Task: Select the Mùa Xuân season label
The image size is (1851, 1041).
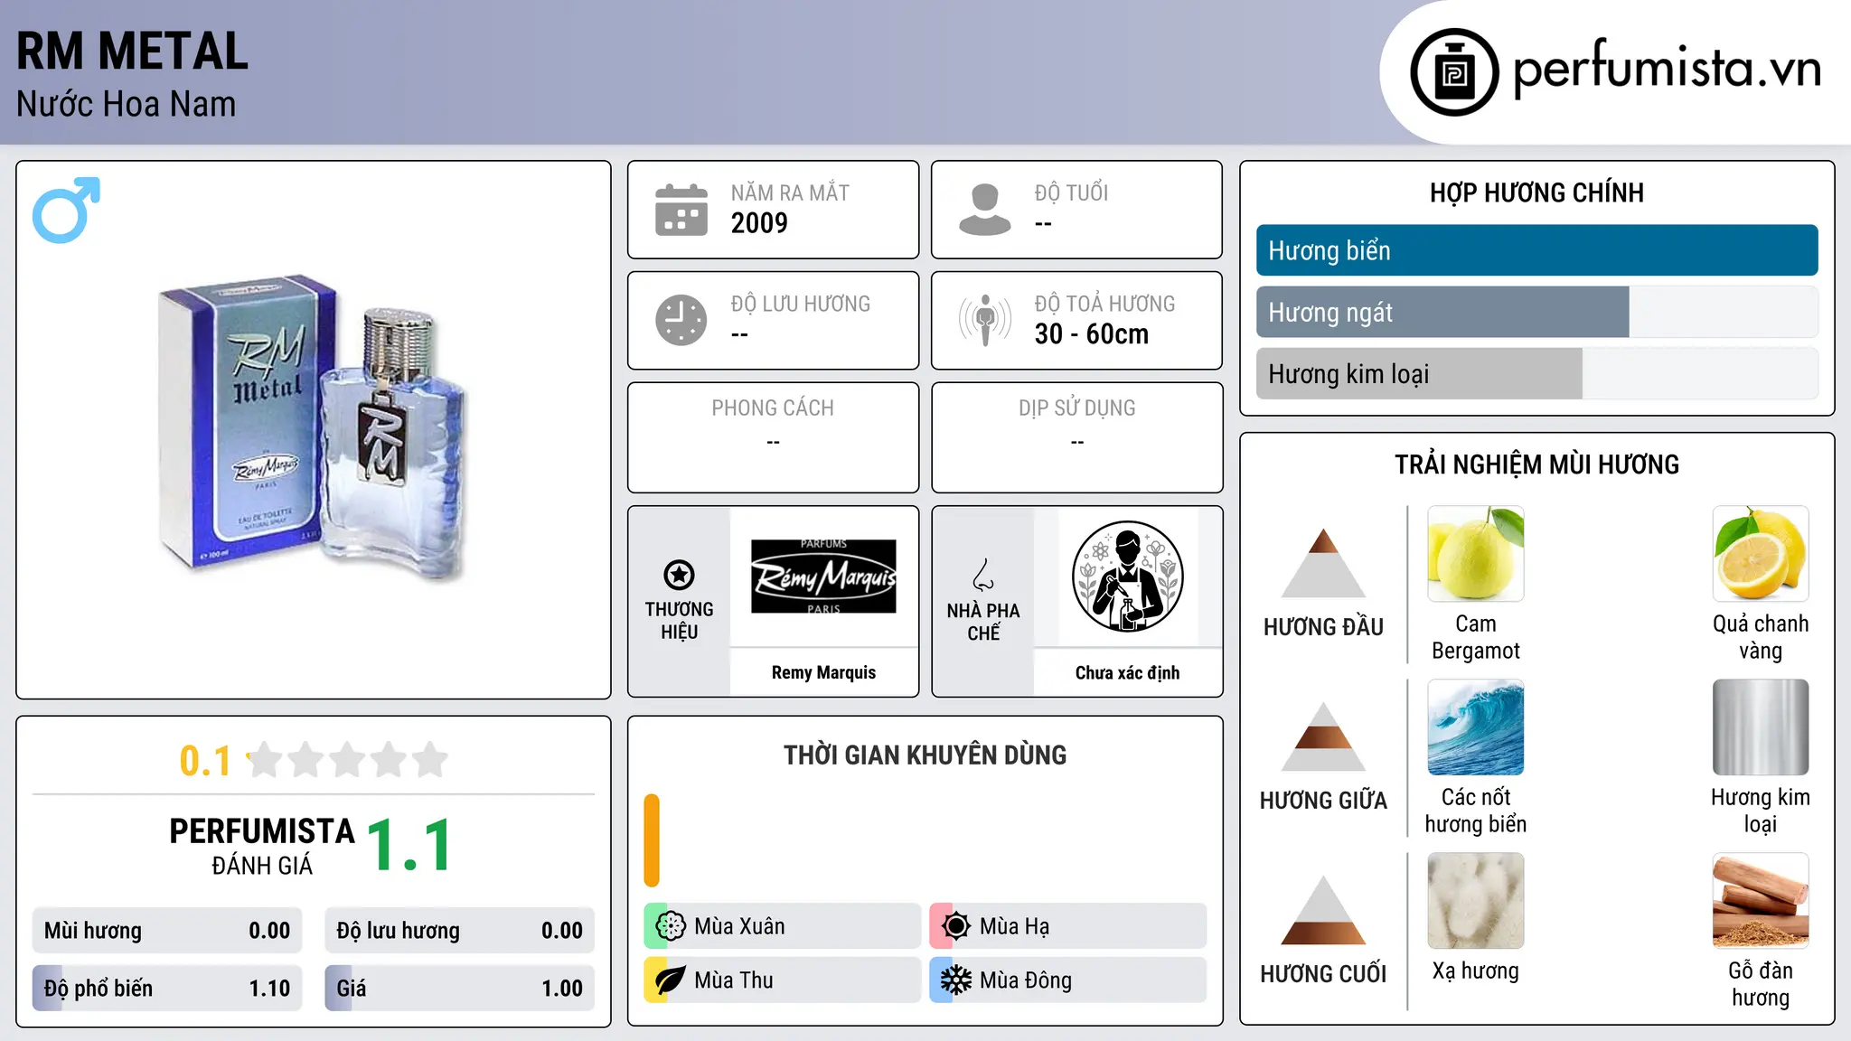Action: (x=739, y=926)
